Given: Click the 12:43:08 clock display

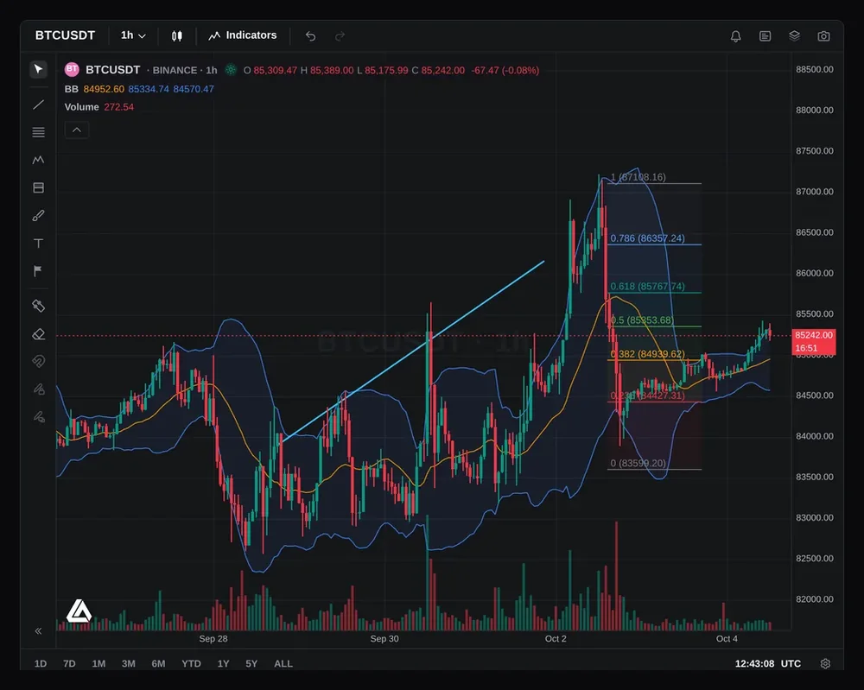Looking at the screenshot, I should [754, 663].
